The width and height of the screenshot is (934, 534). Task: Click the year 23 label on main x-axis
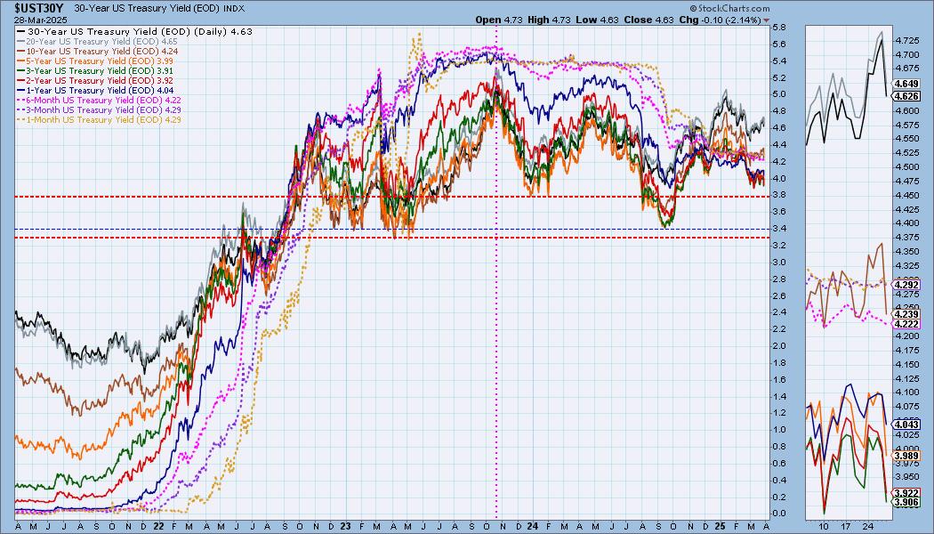[345, 526]
